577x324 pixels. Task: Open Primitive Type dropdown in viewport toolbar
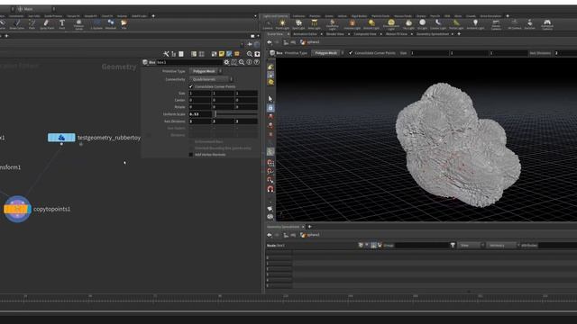coord(327,53)
